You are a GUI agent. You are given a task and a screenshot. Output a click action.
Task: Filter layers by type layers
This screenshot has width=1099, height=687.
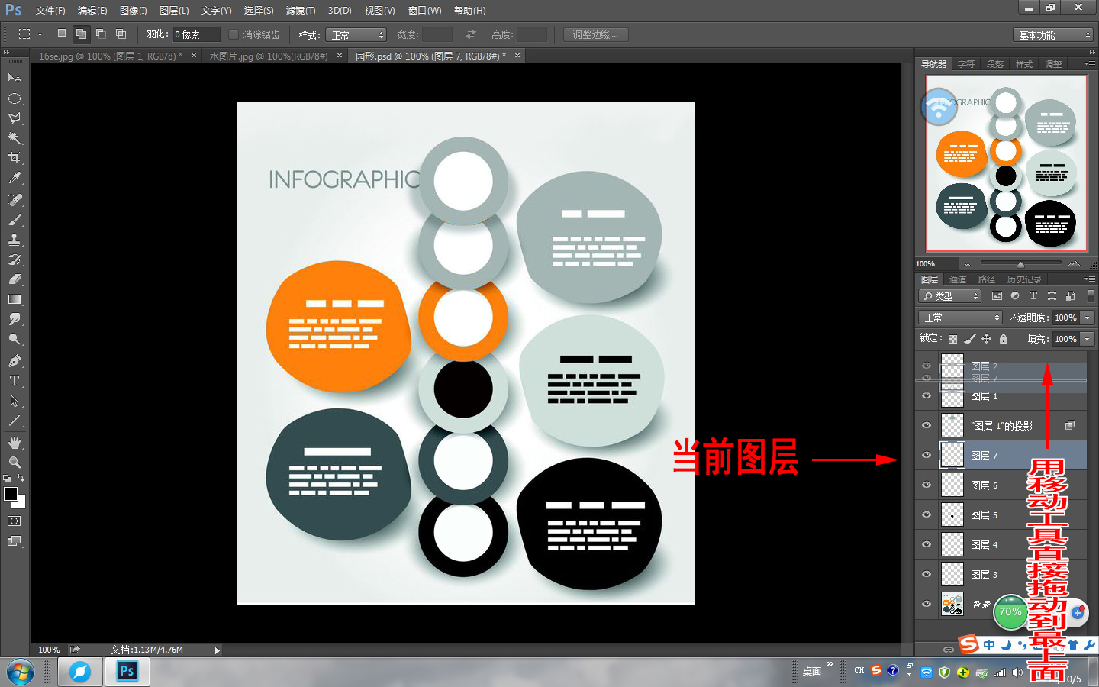point(1033,296)
